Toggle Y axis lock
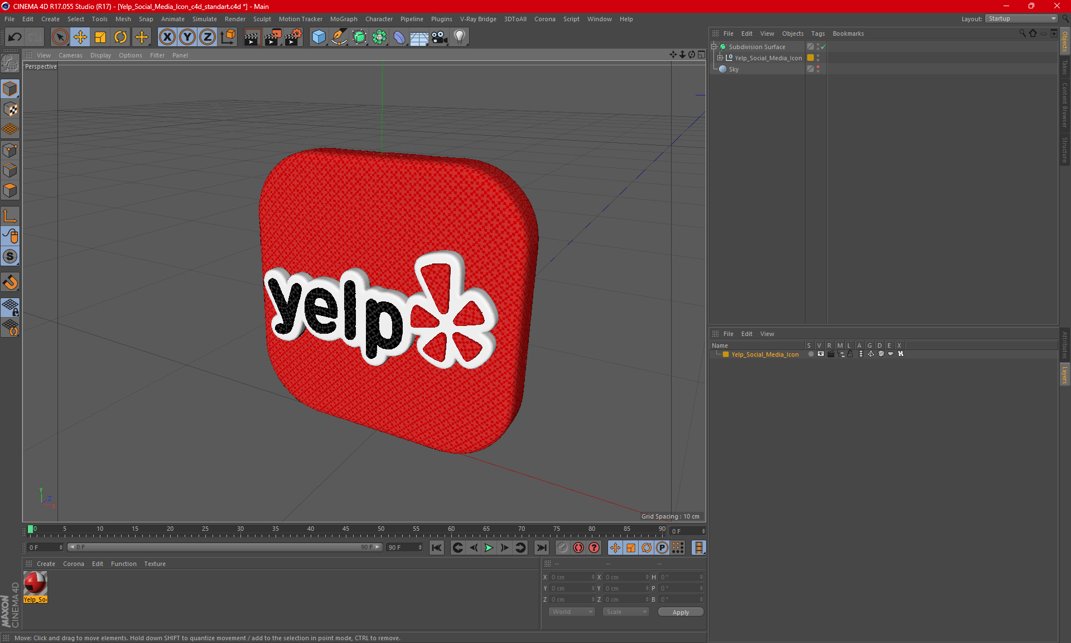The image size is (1071, 643). (x=187, y=37)
